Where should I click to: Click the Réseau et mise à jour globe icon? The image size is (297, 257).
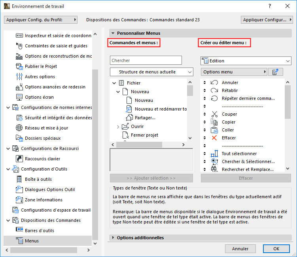[x=19, y=128]
